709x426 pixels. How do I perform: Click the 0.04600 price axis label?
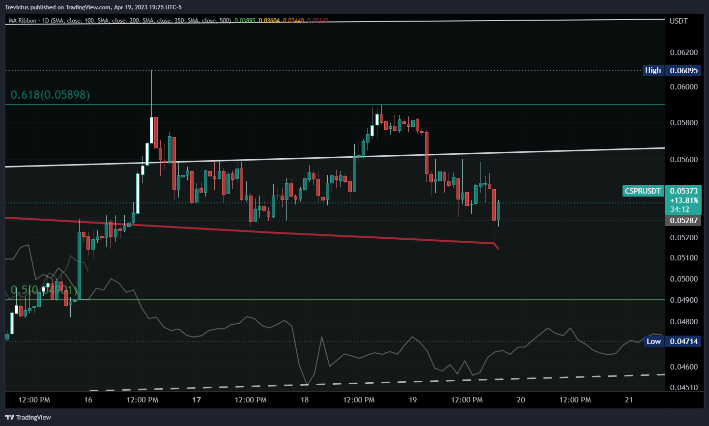(x=684, y=367)
